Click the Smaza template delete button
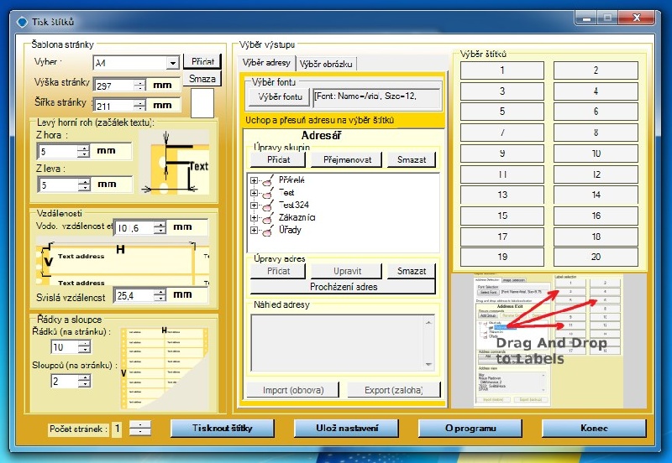 (x=202, y=79)
